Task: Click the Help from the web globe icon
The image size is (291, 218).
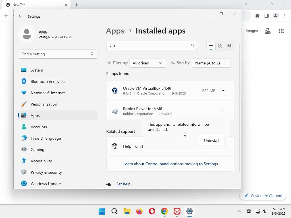Action: click(x=115, y=146)
